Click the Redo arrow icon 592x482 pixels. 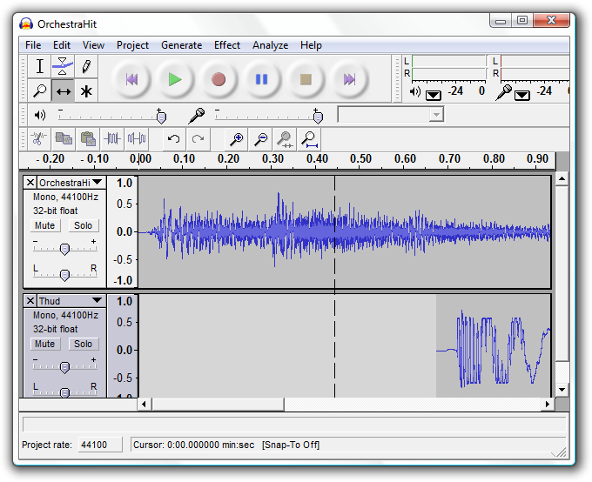tap(198, 139)
